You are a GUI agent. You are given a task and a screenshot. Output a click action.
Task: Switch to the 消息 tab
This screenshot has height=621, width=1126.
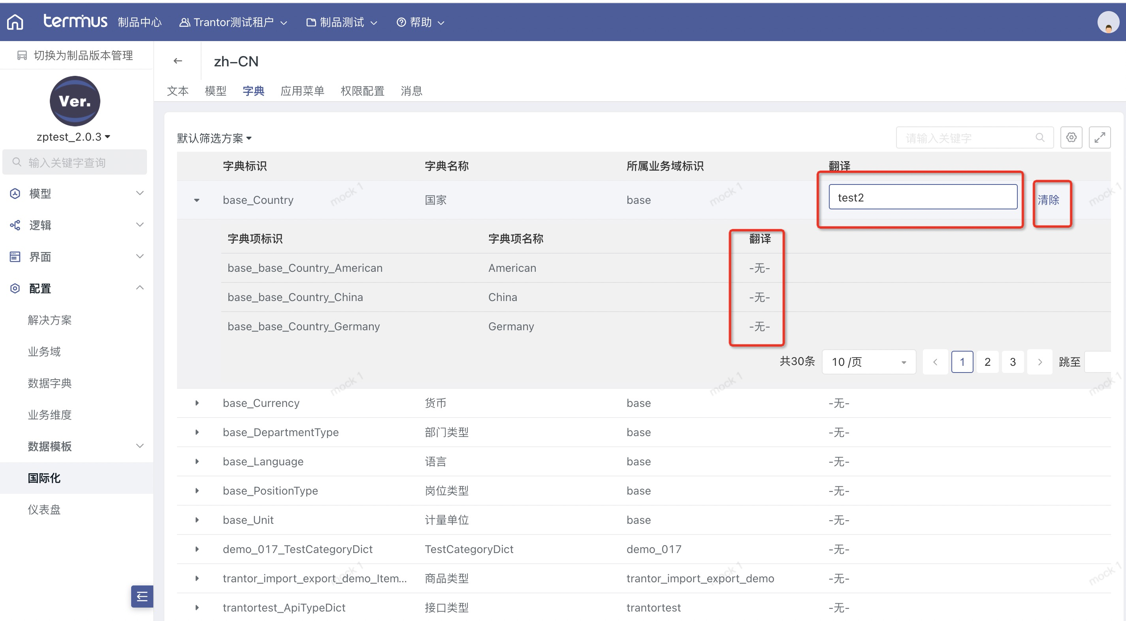point(411,91)
